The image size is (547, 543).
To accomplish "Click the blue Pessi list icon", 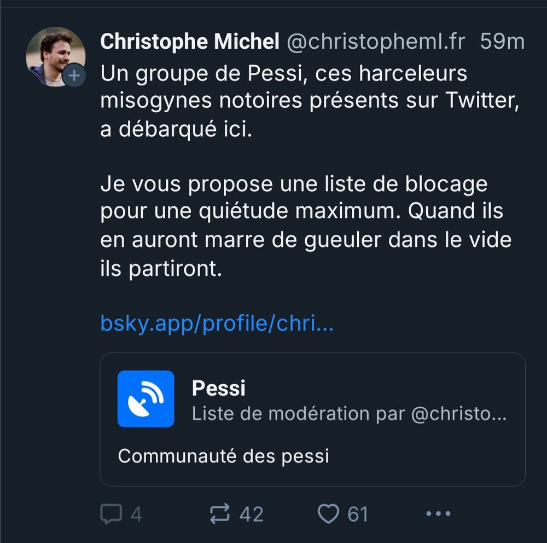I will click(x=146, y=398).
